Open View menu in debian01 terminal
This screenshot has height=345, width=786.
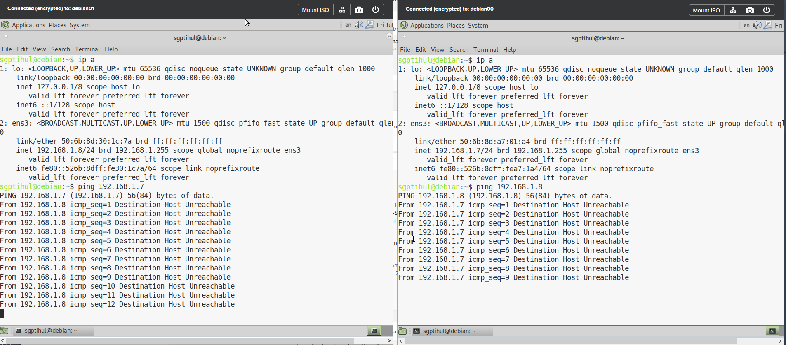point(39,49)
